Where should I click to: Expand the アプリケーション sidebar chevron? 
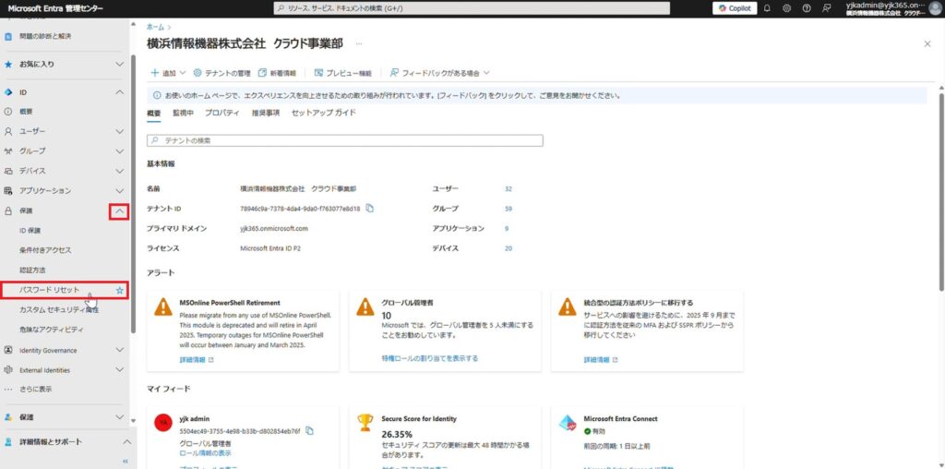[119, 190]
